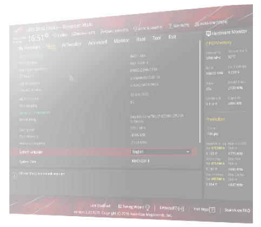
Task: Click the EzMode arrow icon
Action: tap(182, 209)
